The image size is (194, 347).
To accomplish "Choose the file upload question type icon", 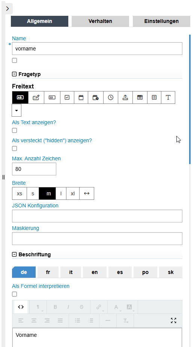I will point(125,97).
